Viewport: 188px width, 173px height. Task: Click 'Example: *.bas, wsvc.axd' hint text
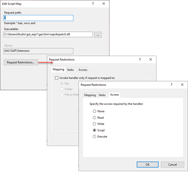(20, 23)
